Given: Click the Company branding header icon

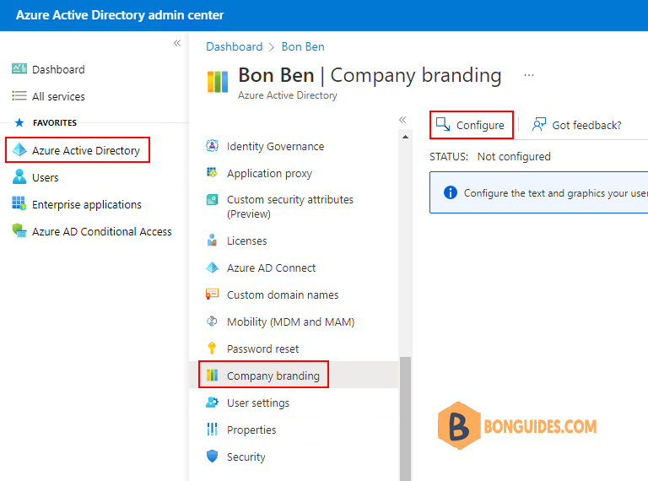Looking at the screenshot, I should coord(218,81).
